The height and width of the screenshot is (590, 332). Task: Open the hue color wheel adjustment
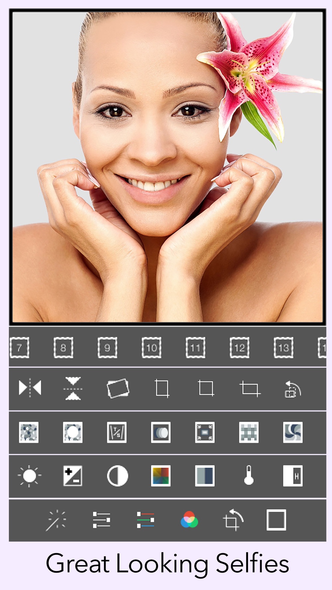click(x=161, y=476)
